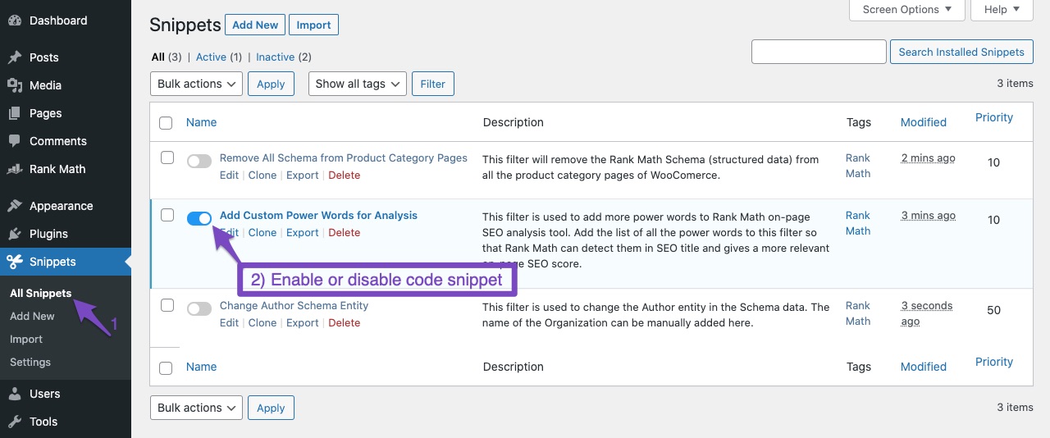Enable the Remove All Schema snippet toggle
Screen dimensions: 1050x438
coord(199,162)
